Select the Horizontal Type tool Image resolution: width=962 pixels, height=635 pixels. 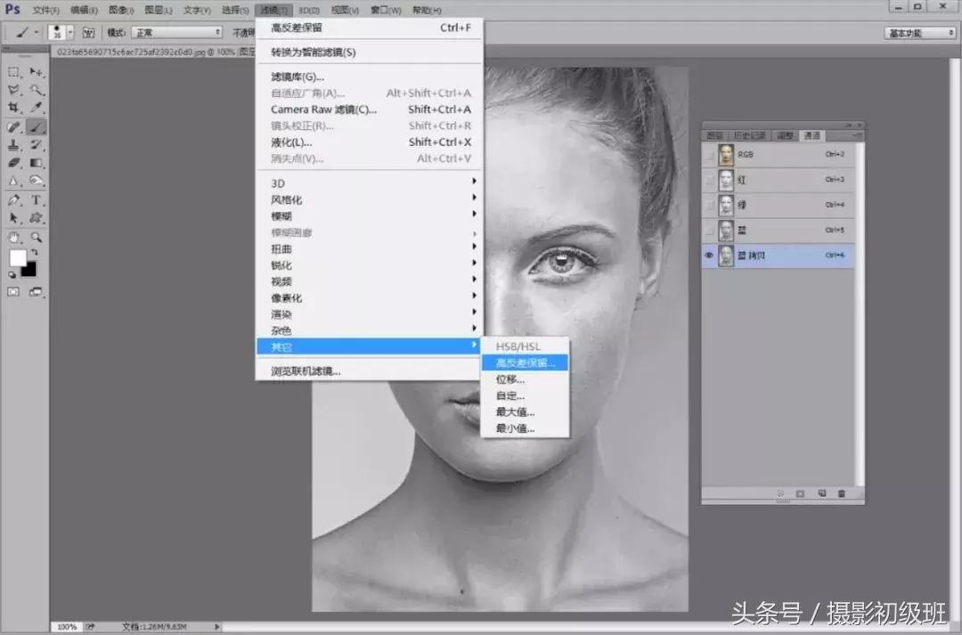37,200
